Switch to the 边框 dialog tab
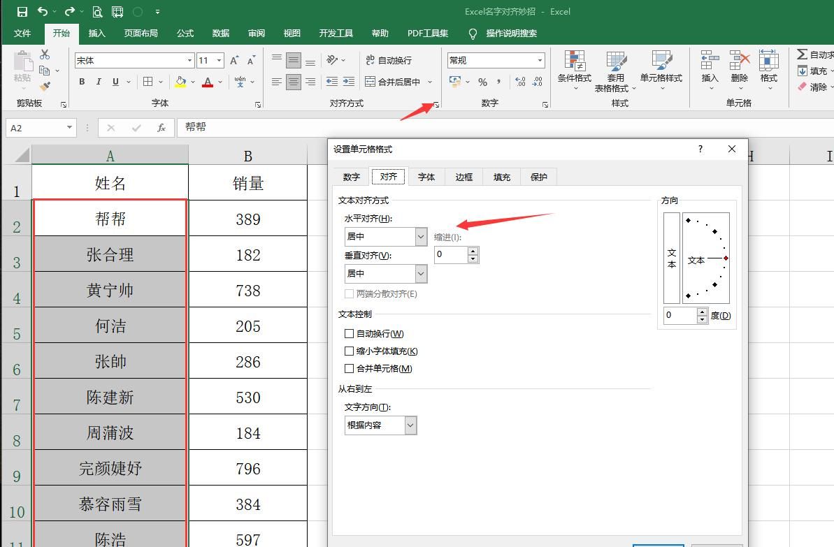Image resolution: width=834 pixels, height=547 pixels. [463, 177]
